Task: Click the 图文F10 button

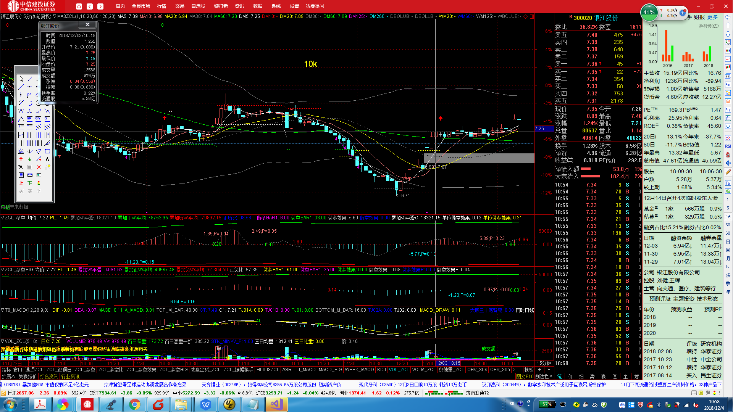Action: coord(525,376)
